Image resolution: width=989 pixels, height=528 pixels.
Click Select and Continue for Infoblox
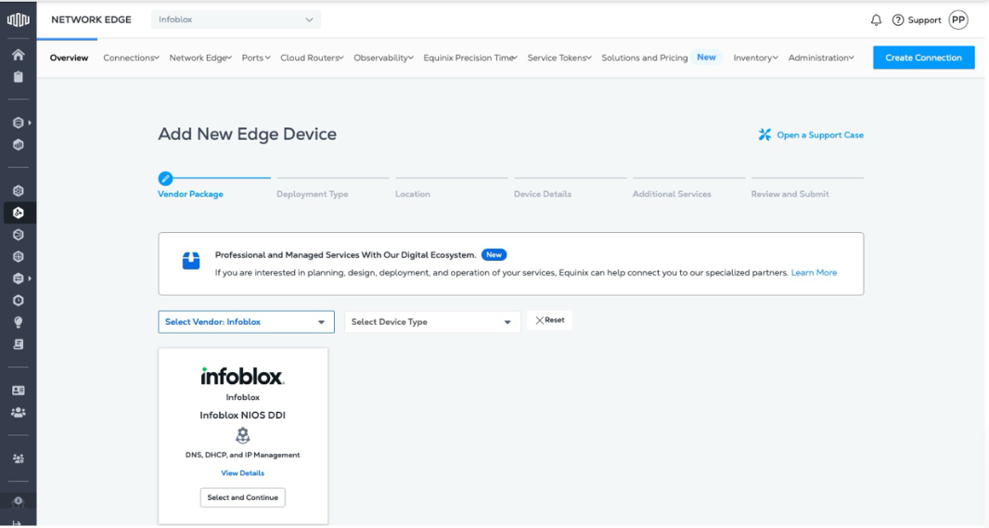click(242, 497)
